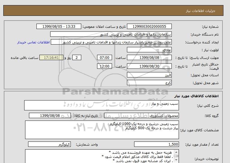Click scroll up arrow in buyer notes
Viewport: 230px width, 163px height.
point(176,152)
